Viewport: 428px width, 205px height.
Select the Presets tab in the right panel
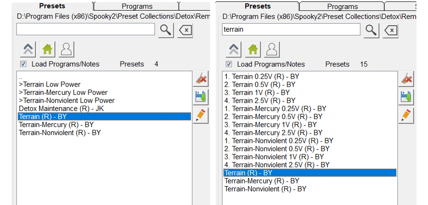click(257, 6)
